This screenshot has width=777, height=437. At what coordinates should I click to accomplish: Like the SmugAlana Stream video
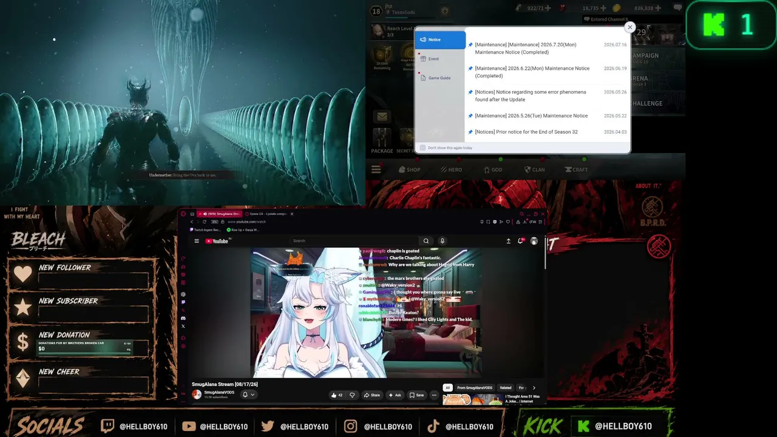[x=336, y=395]
